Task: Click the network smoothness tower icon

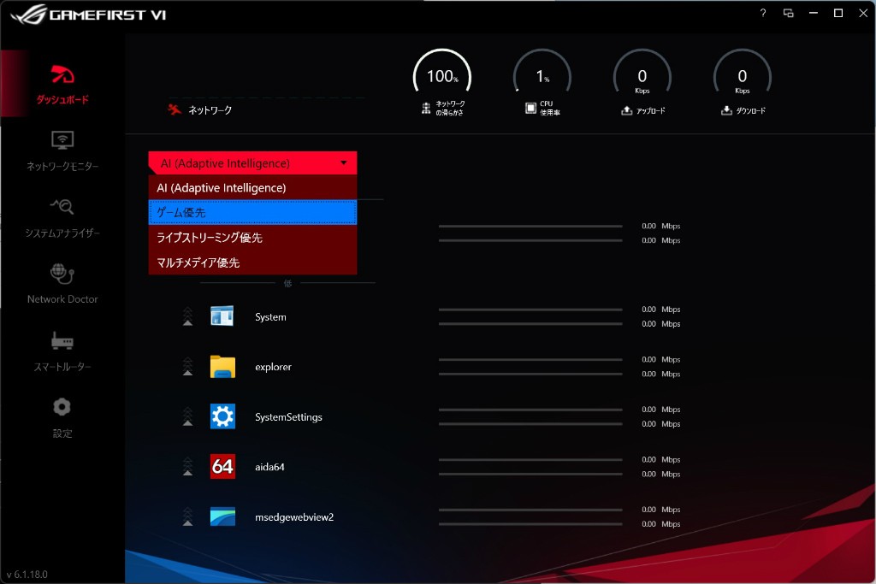Action: point(426,109)
